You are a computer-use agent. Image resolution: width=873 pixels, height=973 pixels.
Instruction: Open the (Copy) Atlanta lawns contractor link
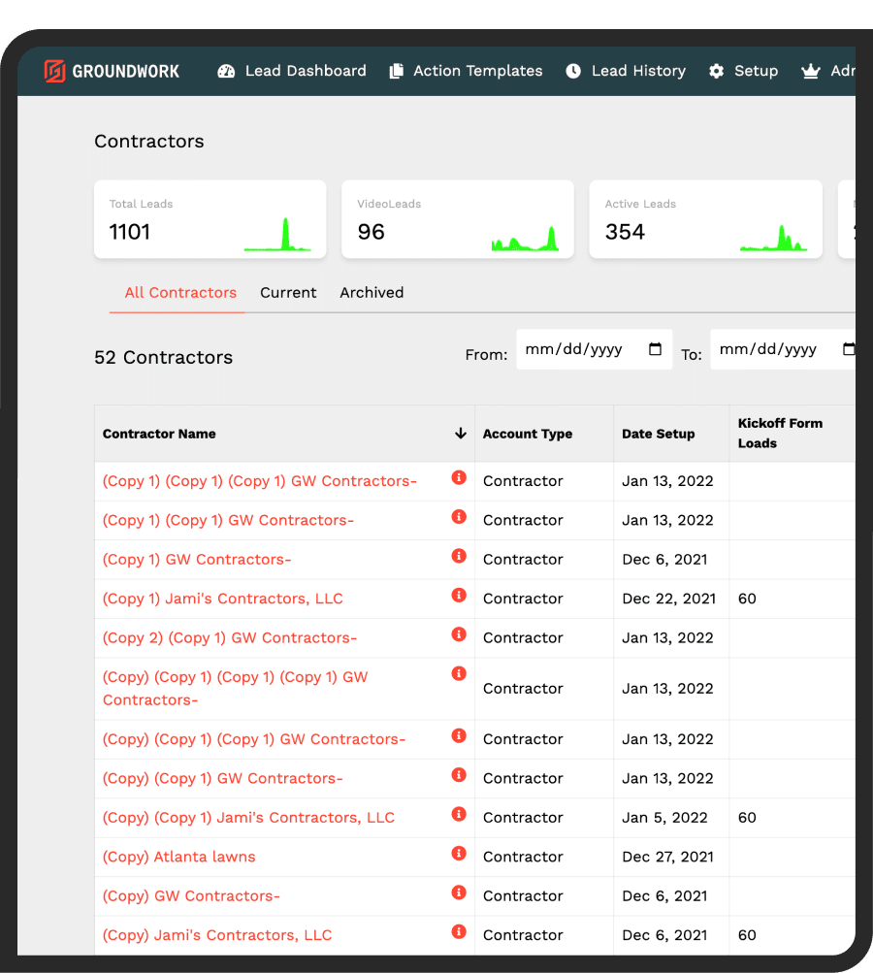tap(179, 857)
